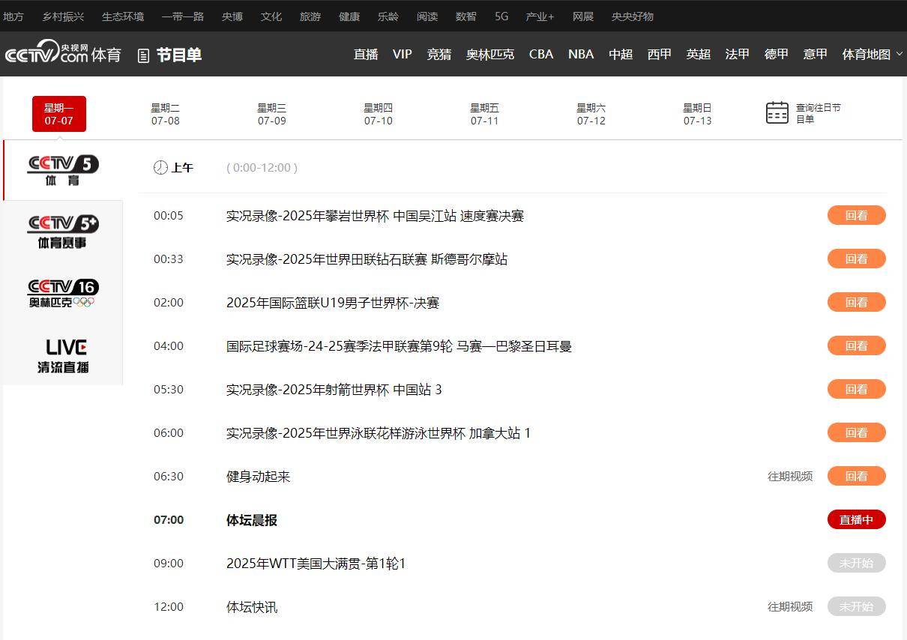Image resolution: width=907 pixels, height=640 pixels.
Task: Open 中超 in the sports nav
Action: pyautogui.click(x=621, y=54)
